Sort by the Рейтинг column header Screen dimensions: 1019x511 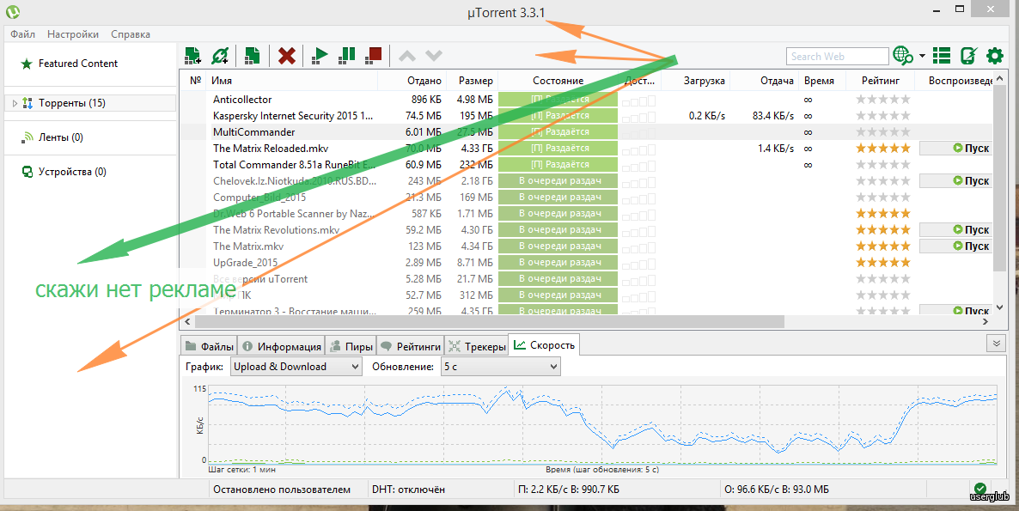pos(882,81)
